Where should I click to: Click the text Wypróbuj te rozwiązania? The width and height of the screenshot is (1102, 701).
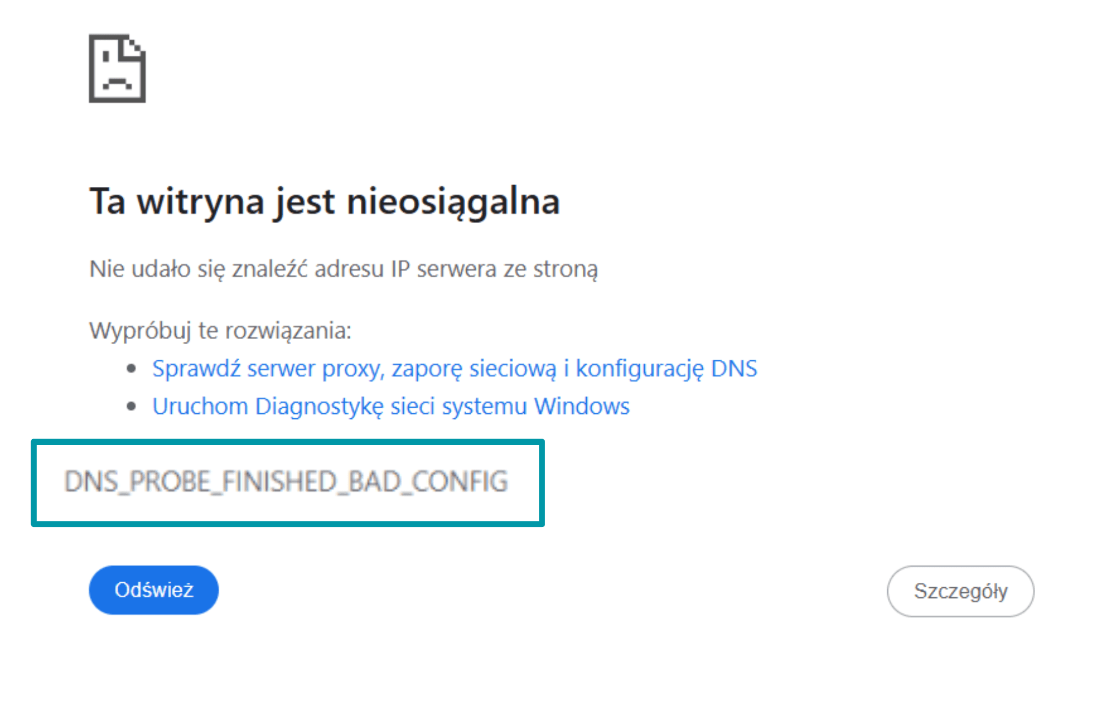(x=220, y=331)
